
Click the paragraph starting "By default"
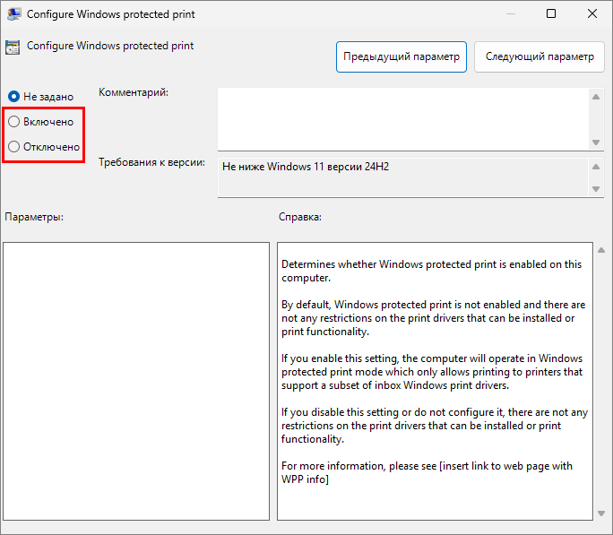click(x=433, y=318)
